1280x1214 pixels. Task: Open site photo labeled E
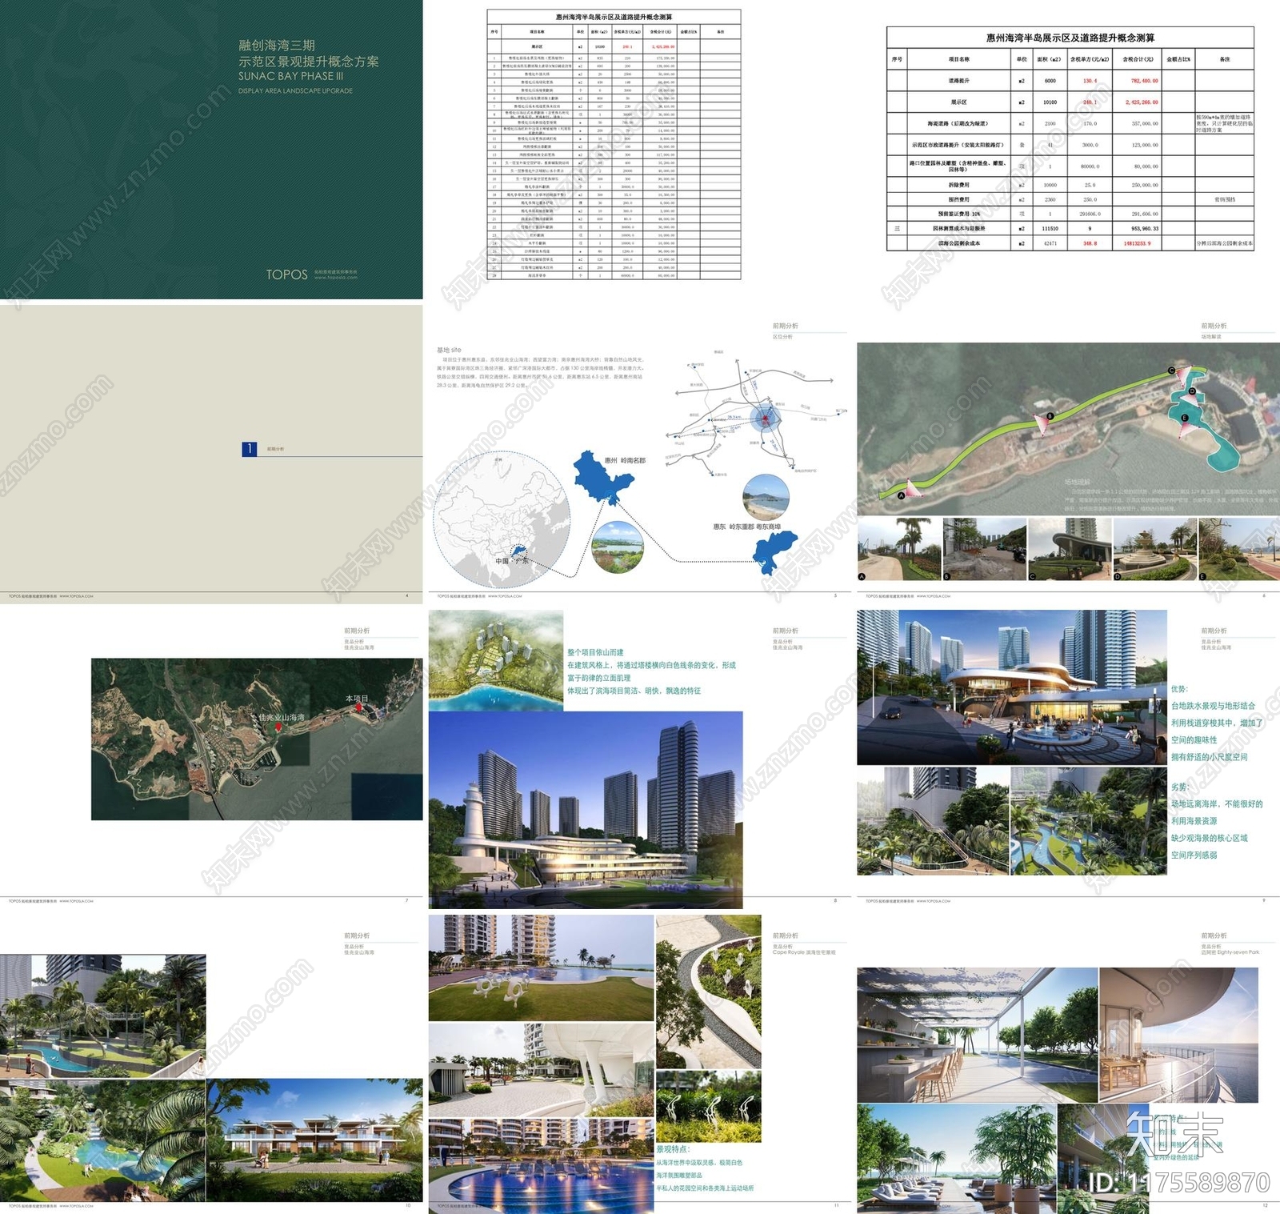tap(1240, 549)
